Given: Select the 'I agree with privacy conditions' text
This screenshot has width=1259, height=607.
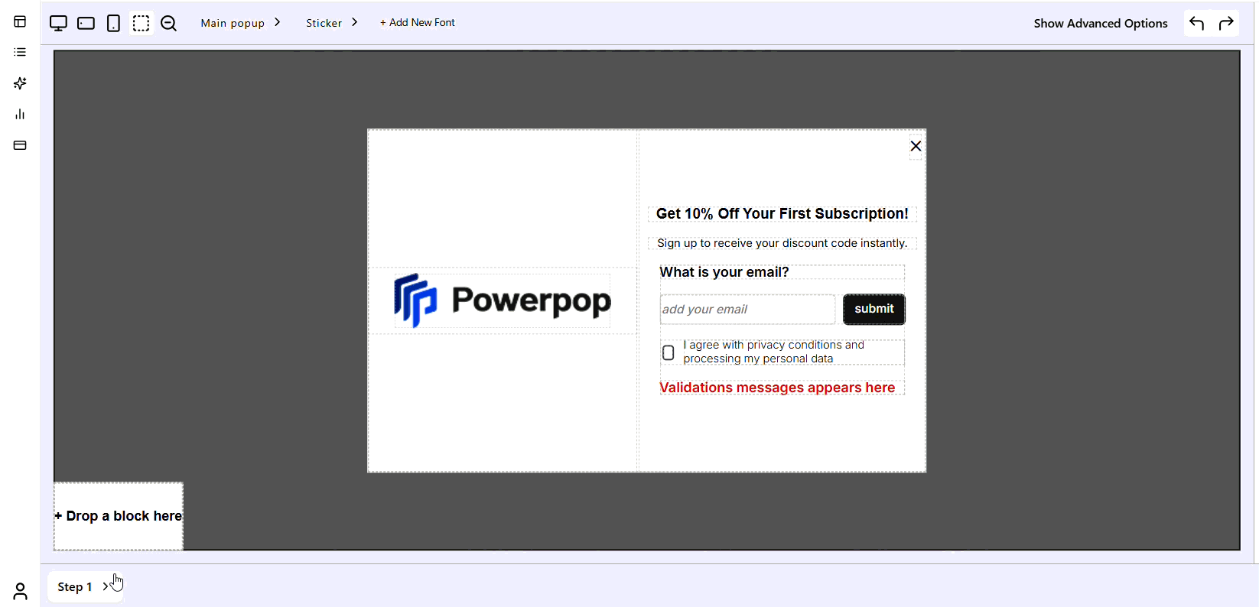Looking at the screenshot, I should (x=773, y=352).
